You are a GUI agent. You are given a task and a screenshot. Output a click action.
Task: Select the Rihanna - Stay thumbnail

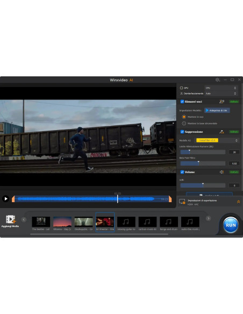pyautogui.click(x=62, y=222)
